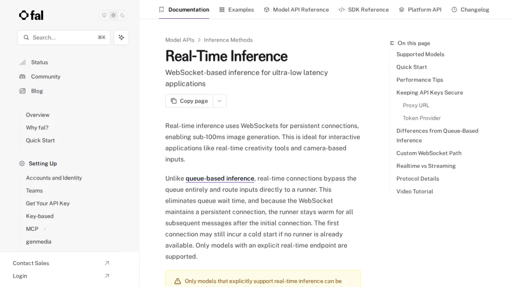
Task: Select the SDK Reference tab
Action: [364, 9]
